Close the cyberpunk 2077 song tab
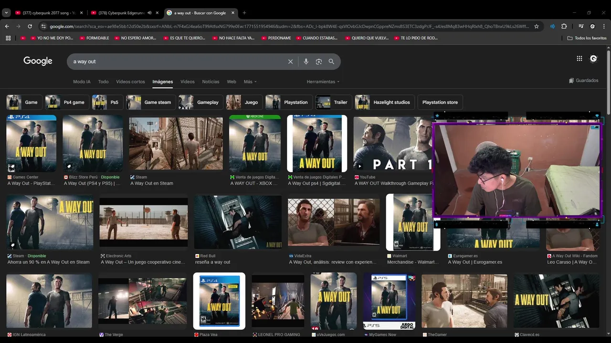Image resolution: width=611 pixels, height=343 pixels. pos(81,13)
